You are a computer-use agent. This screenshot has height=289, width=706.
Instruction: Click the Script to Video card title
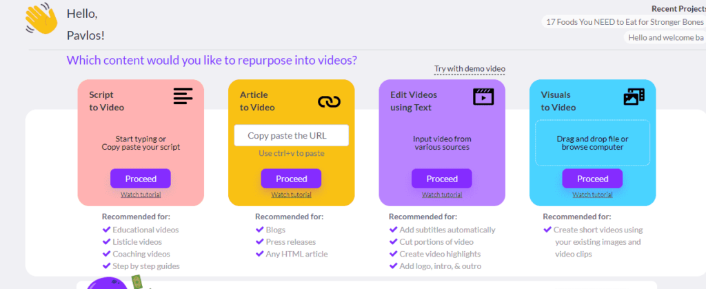(x=106, y=101)
